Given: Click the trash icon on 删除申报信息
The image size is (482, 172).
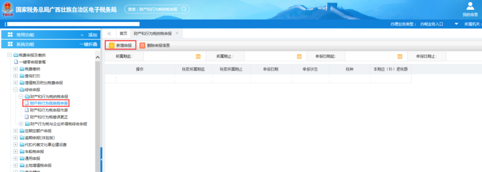Looking at the screenshot, I should 142,46.
